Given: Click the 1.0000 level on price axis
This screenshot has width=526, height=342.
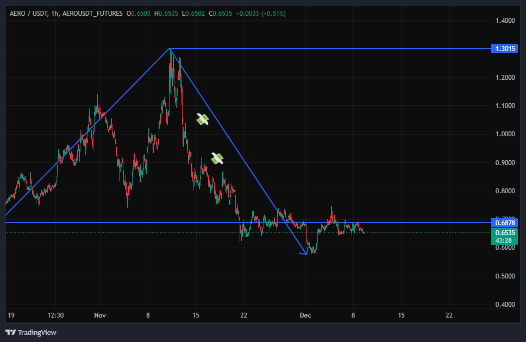Looking at the screenshot, I should tap(505, 134).
